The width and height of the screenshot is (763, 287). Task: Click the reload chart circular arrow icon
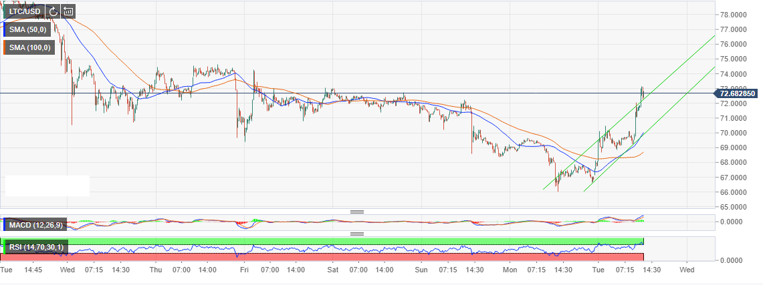[53, 11]
